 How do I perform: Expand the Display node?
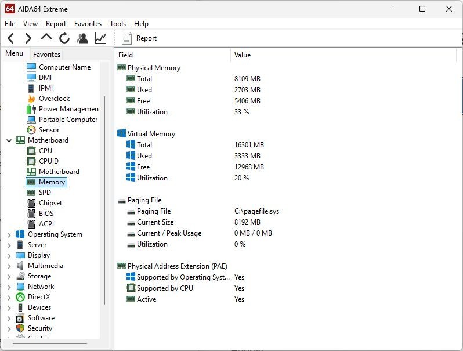[9, 256]
